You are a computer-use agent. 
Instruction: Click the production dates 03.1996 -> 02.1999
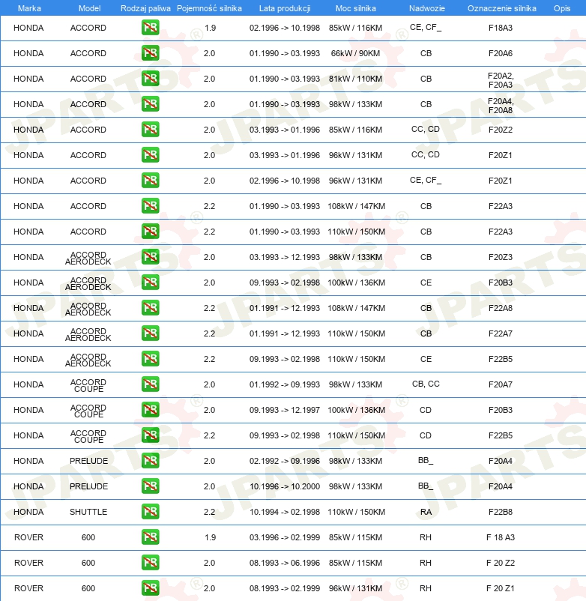point(285,537)
